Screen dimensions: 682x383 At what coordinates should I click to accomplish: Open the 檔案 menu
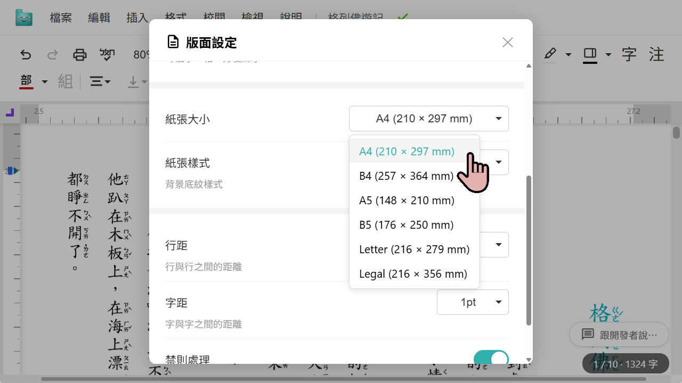[61, 18]
